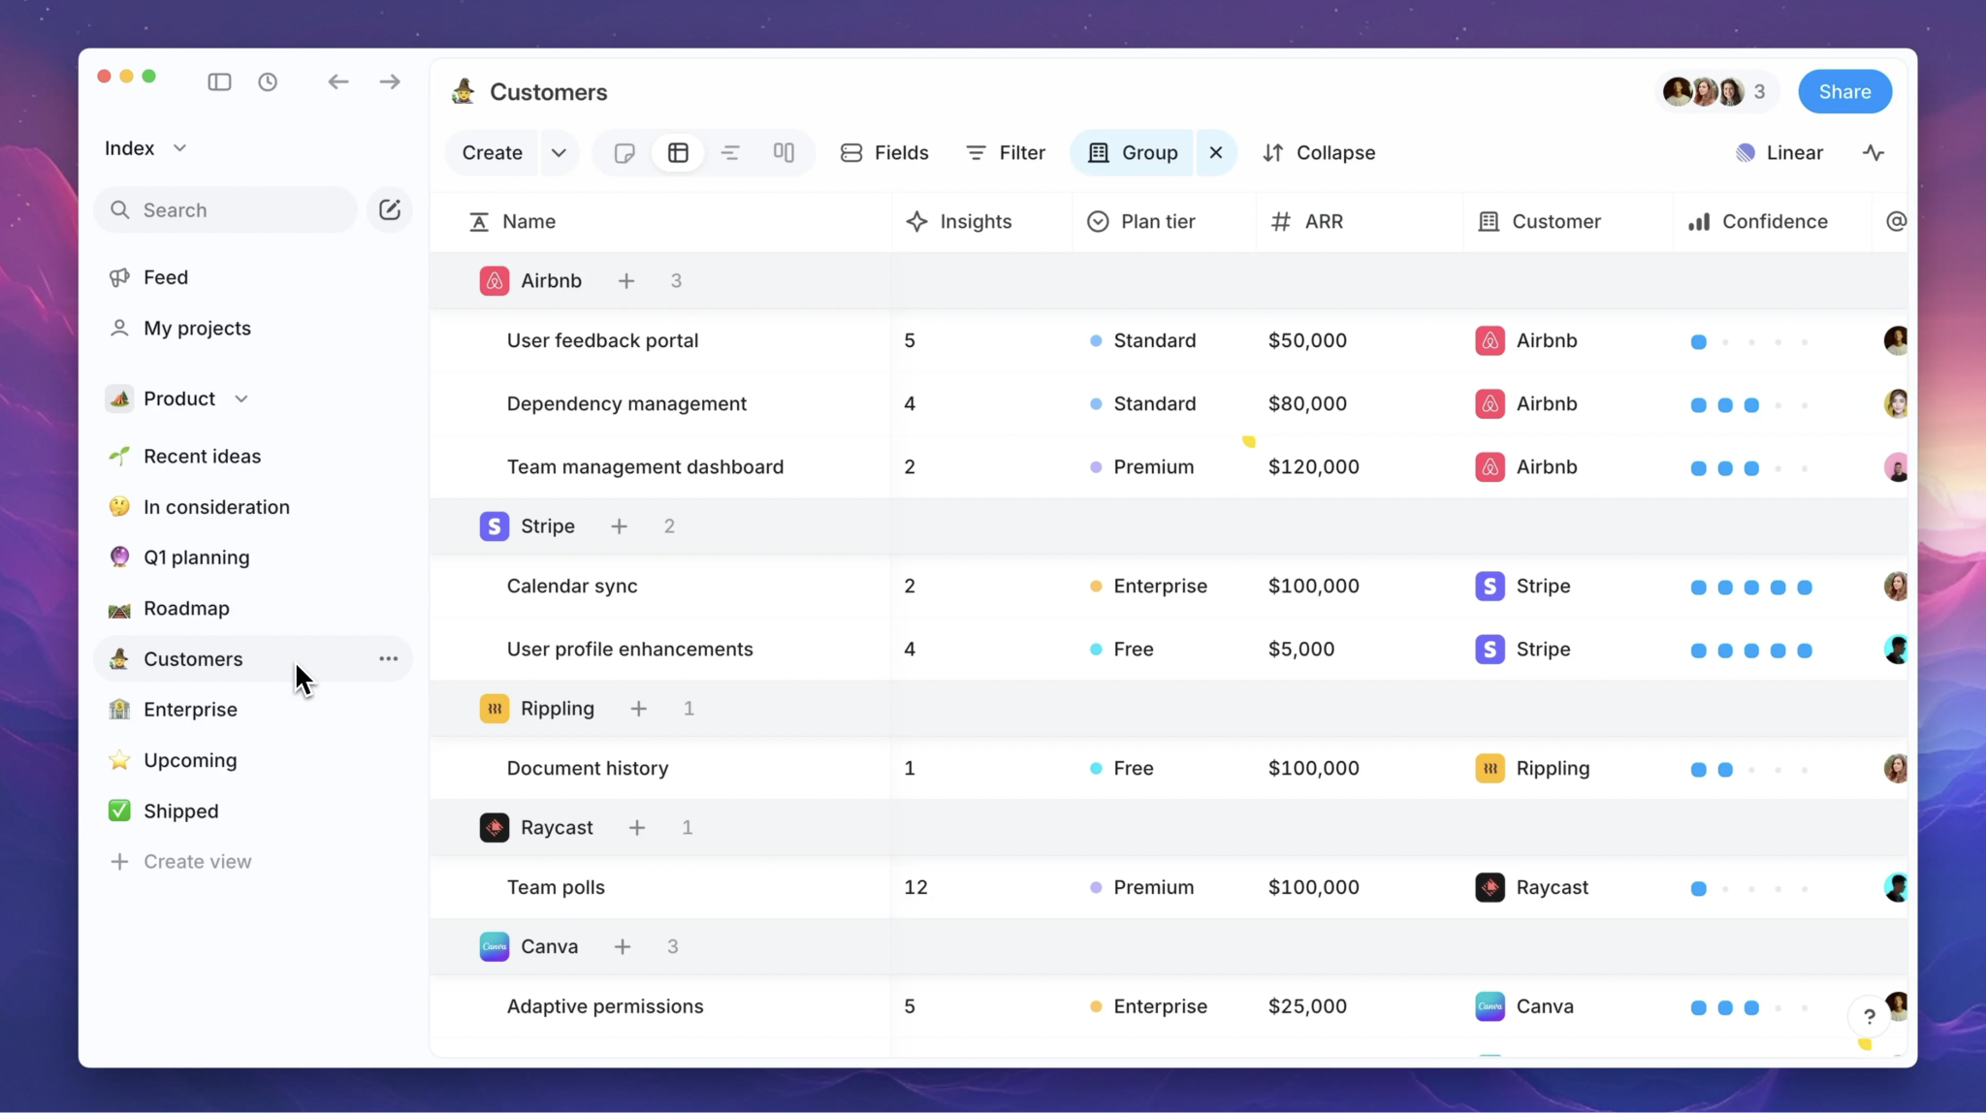Open the sidebar toggle icon in titlebar

pos(219,81)
